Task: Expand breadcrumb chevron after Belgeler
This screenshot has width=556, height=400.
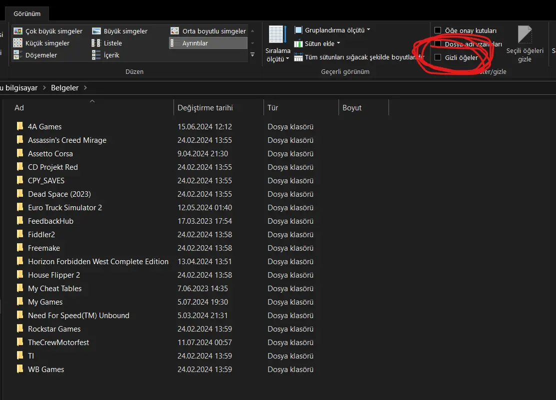Action: (85, 87)
